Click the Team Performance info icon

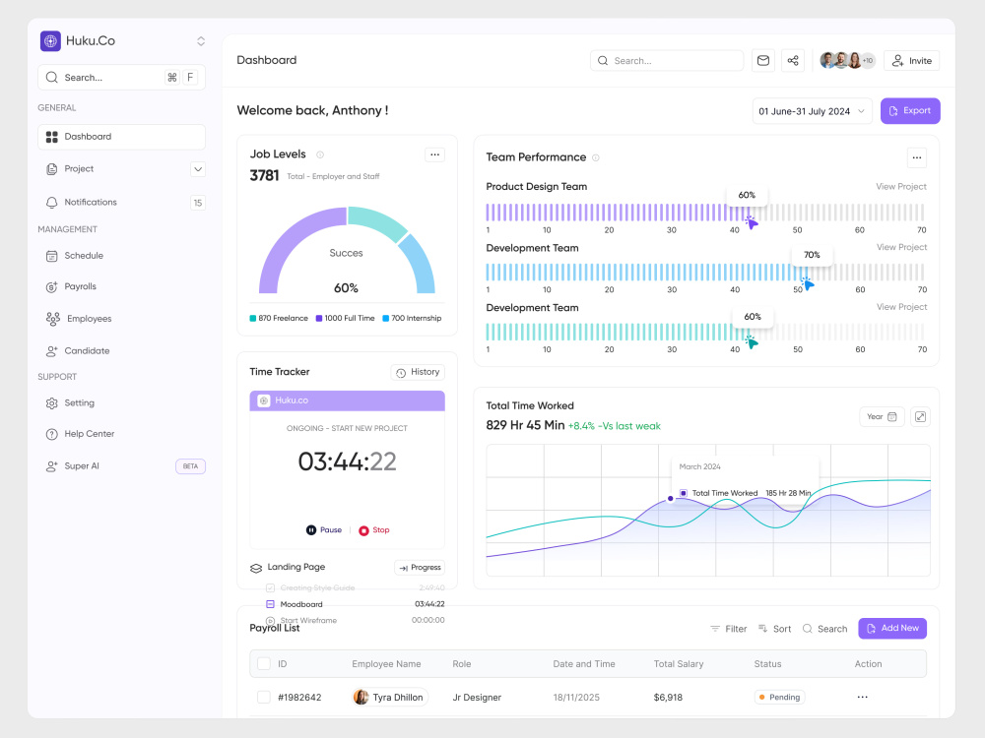click(596, 157)
